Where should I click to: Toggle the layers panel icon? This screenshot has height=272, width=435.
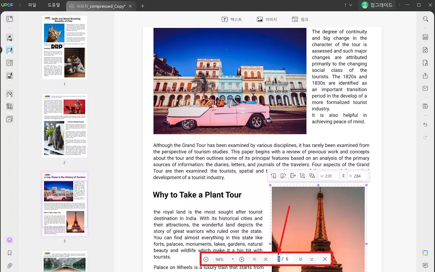pyautogui.click(x=10, y=240)
